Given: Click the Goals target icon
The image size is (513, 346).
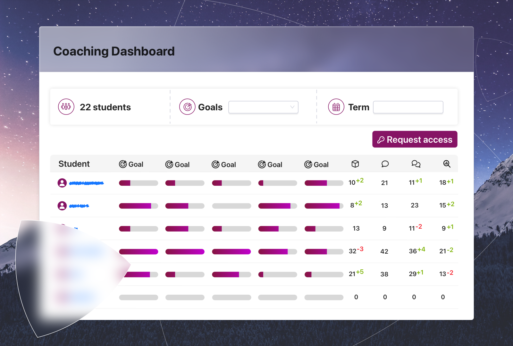Looking at the screenshot, I should click(187, 107).
